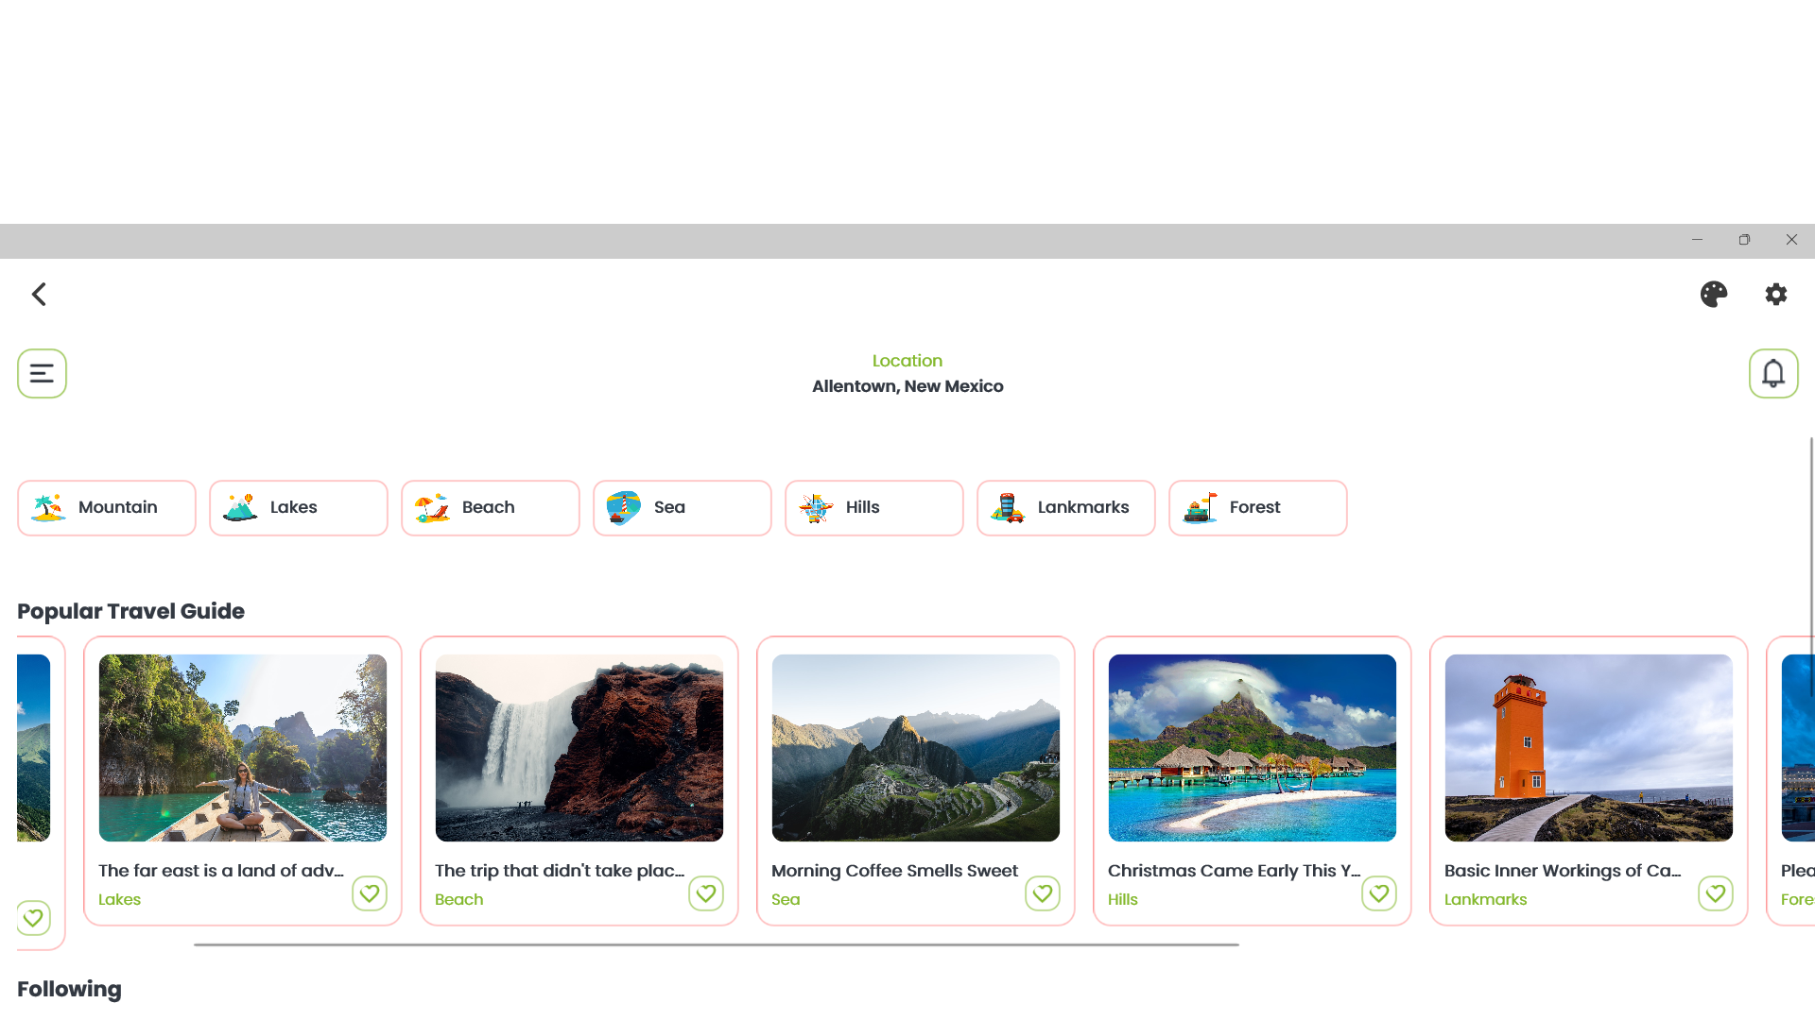Viewport: 1815px width, 1020px height.
Task: Open the hamburger side menu
Action: pos(42,374)
